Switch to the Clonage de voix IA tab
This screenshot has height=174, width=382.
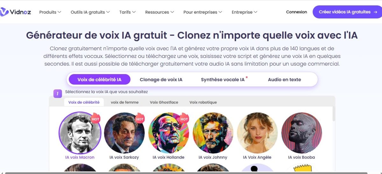tap(161, 80)
